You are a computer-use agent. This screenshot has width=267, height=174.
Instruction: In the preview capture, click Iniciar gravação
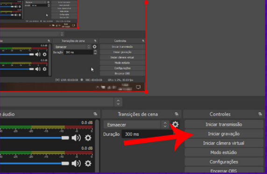pyautogui.click(x=122, y=52)
